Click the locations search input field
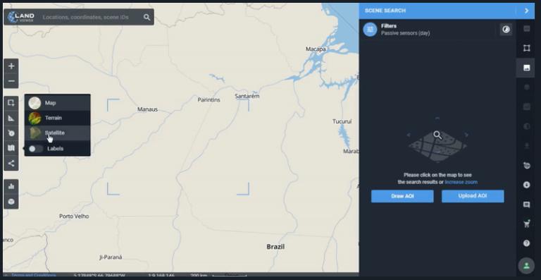This screenshot has height=280, width=541. 90,17
